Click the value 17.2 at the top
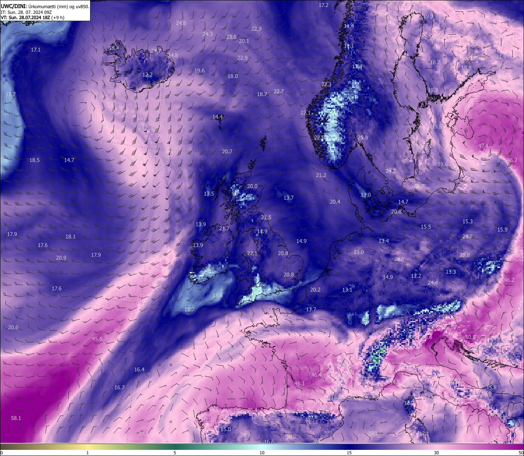This screenshot has width=524, height=456. 323,5
